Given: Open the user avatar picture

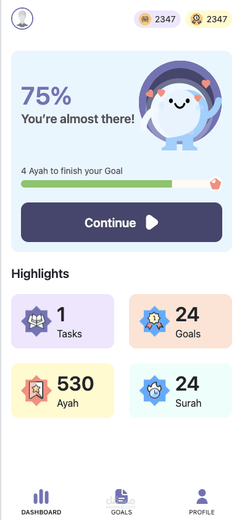Looking at the screenshot, I should (22, 19).
